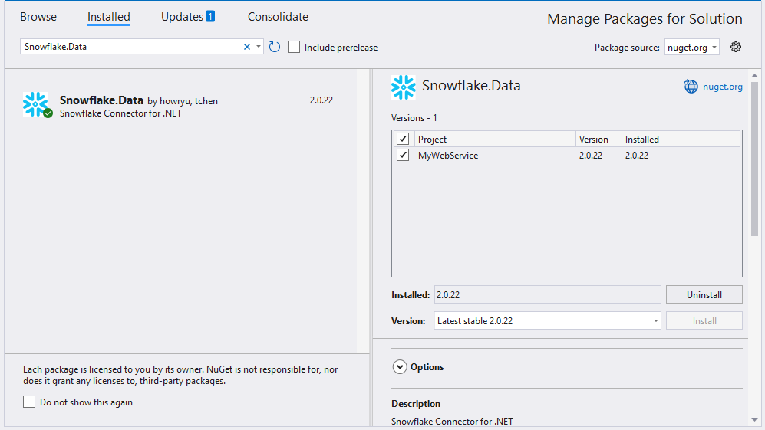Image resolution: width=765 pixels, height=430 pixels.
Task: Switch to the Consolidate tab
Action: (278, 17)
